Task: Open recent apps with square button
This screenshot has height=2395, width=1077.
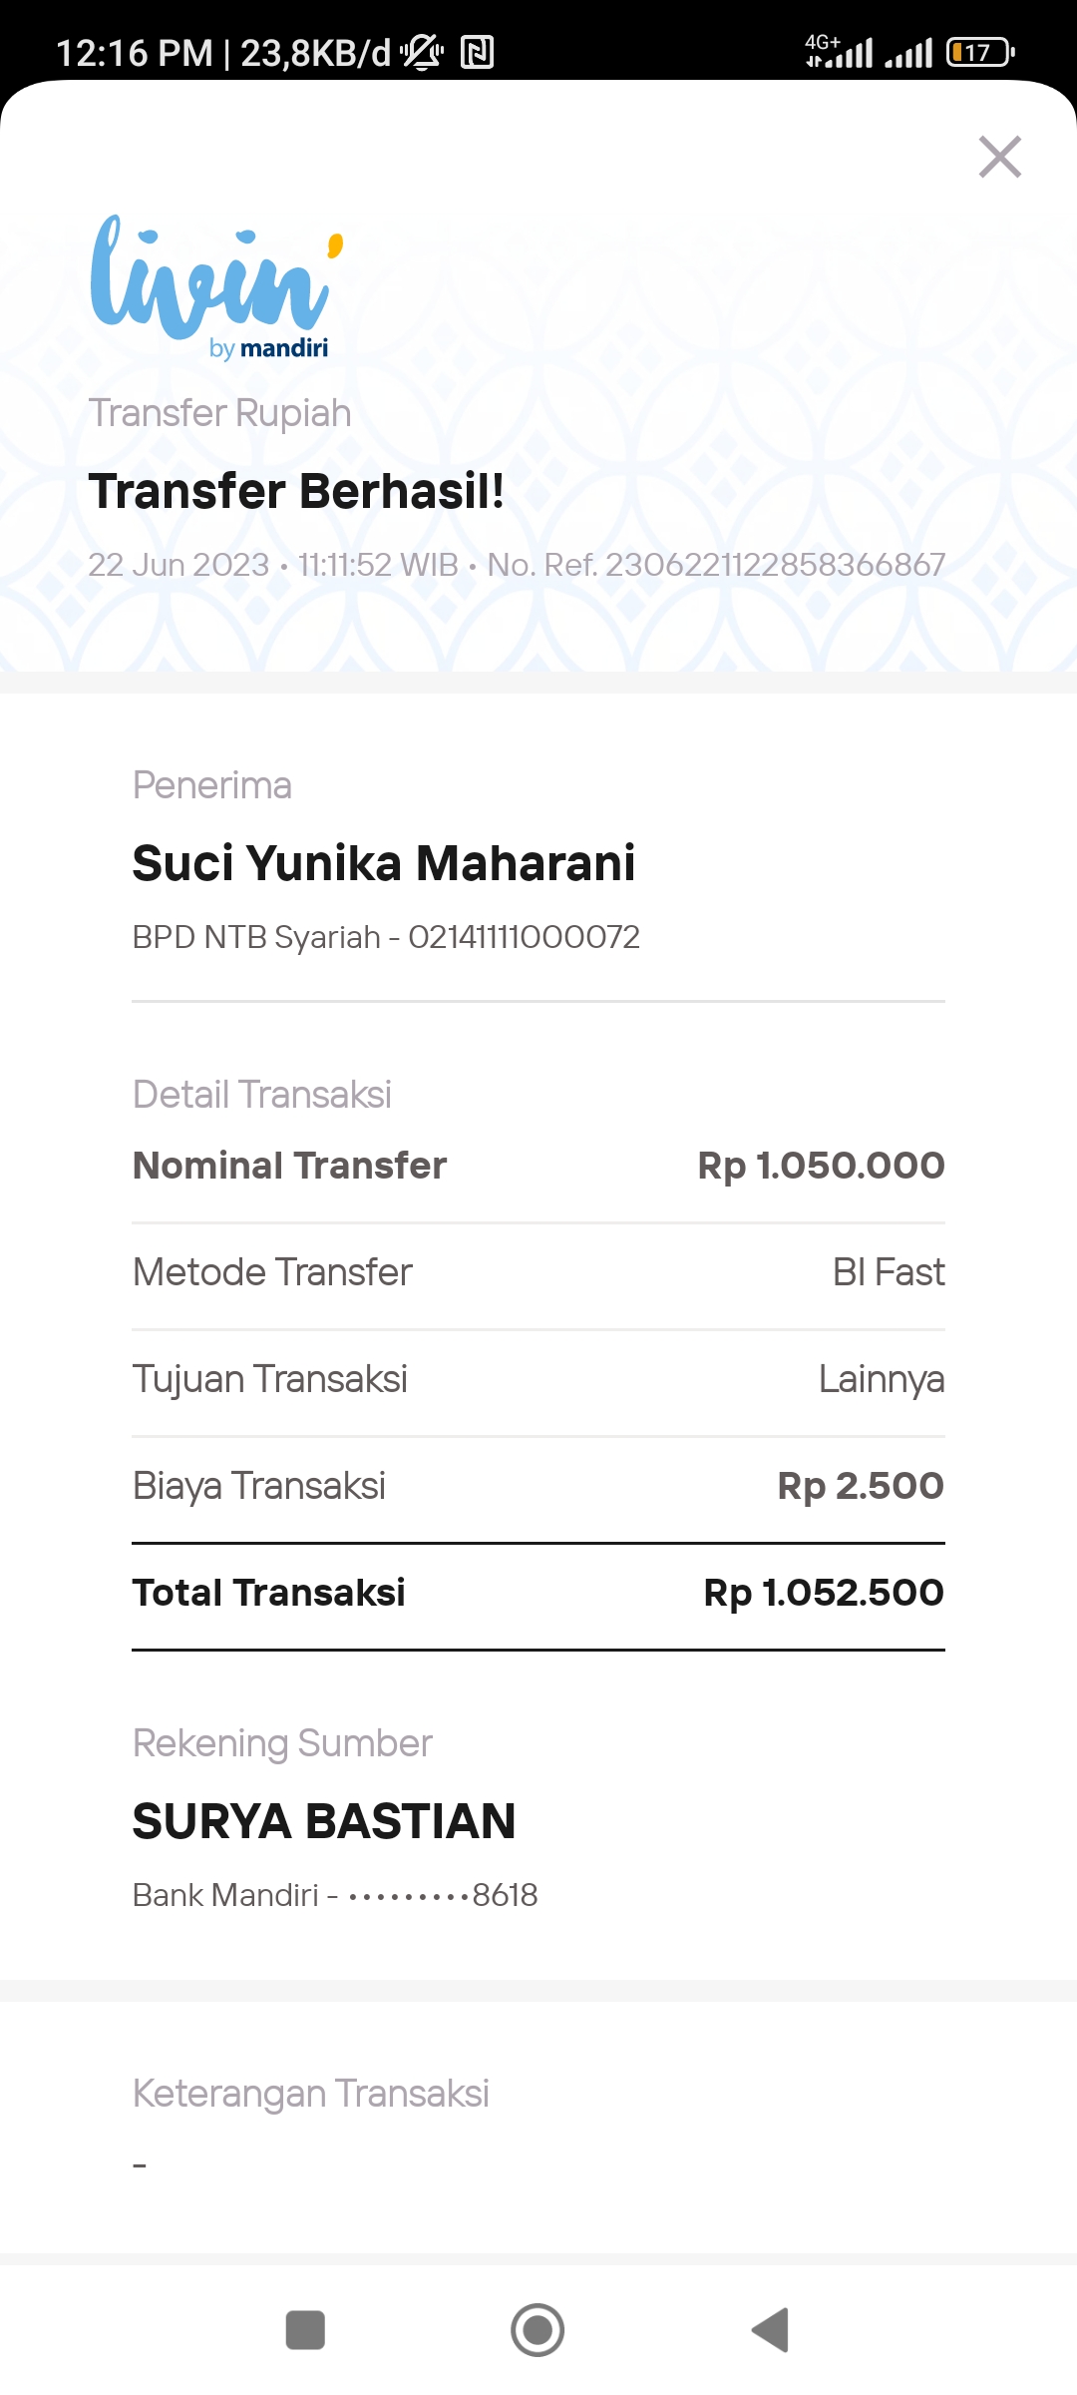Action: pyautogui.click(x=305, y=2330)
